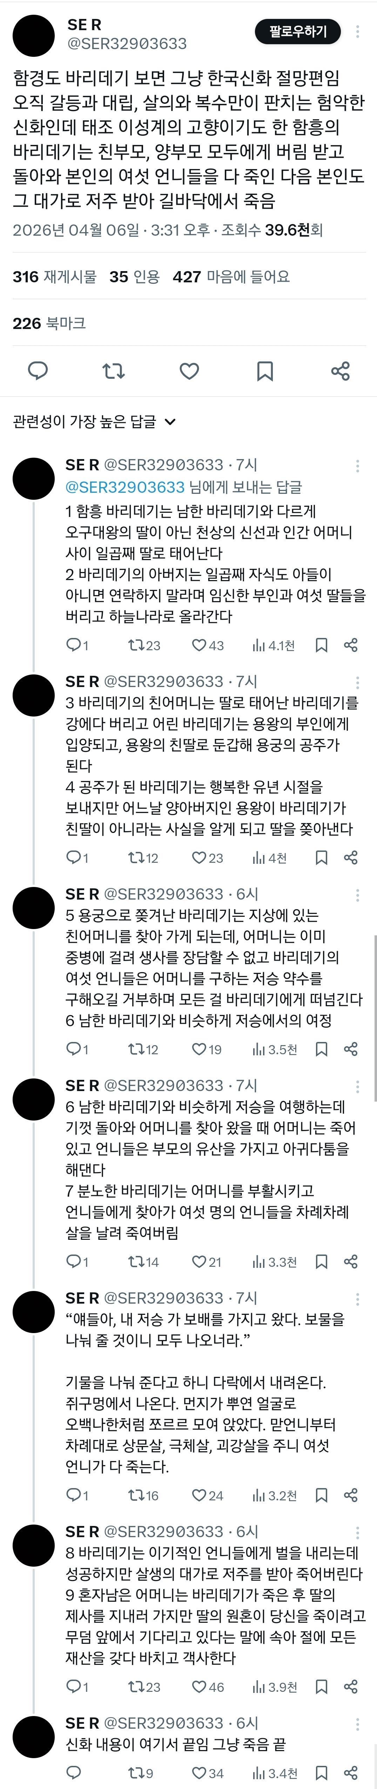Viewport: 377px width, 1789px height.
Task: Open the 316 재게시물 reposts list
Action: (x=54, y=276)
